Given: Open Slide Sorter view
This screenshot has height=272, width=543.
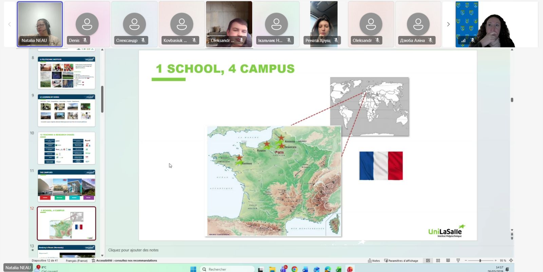Looking at the screenshot, I should [438, 260].
